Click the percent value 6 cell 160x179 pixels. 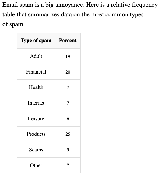click(x=68, y=119)
